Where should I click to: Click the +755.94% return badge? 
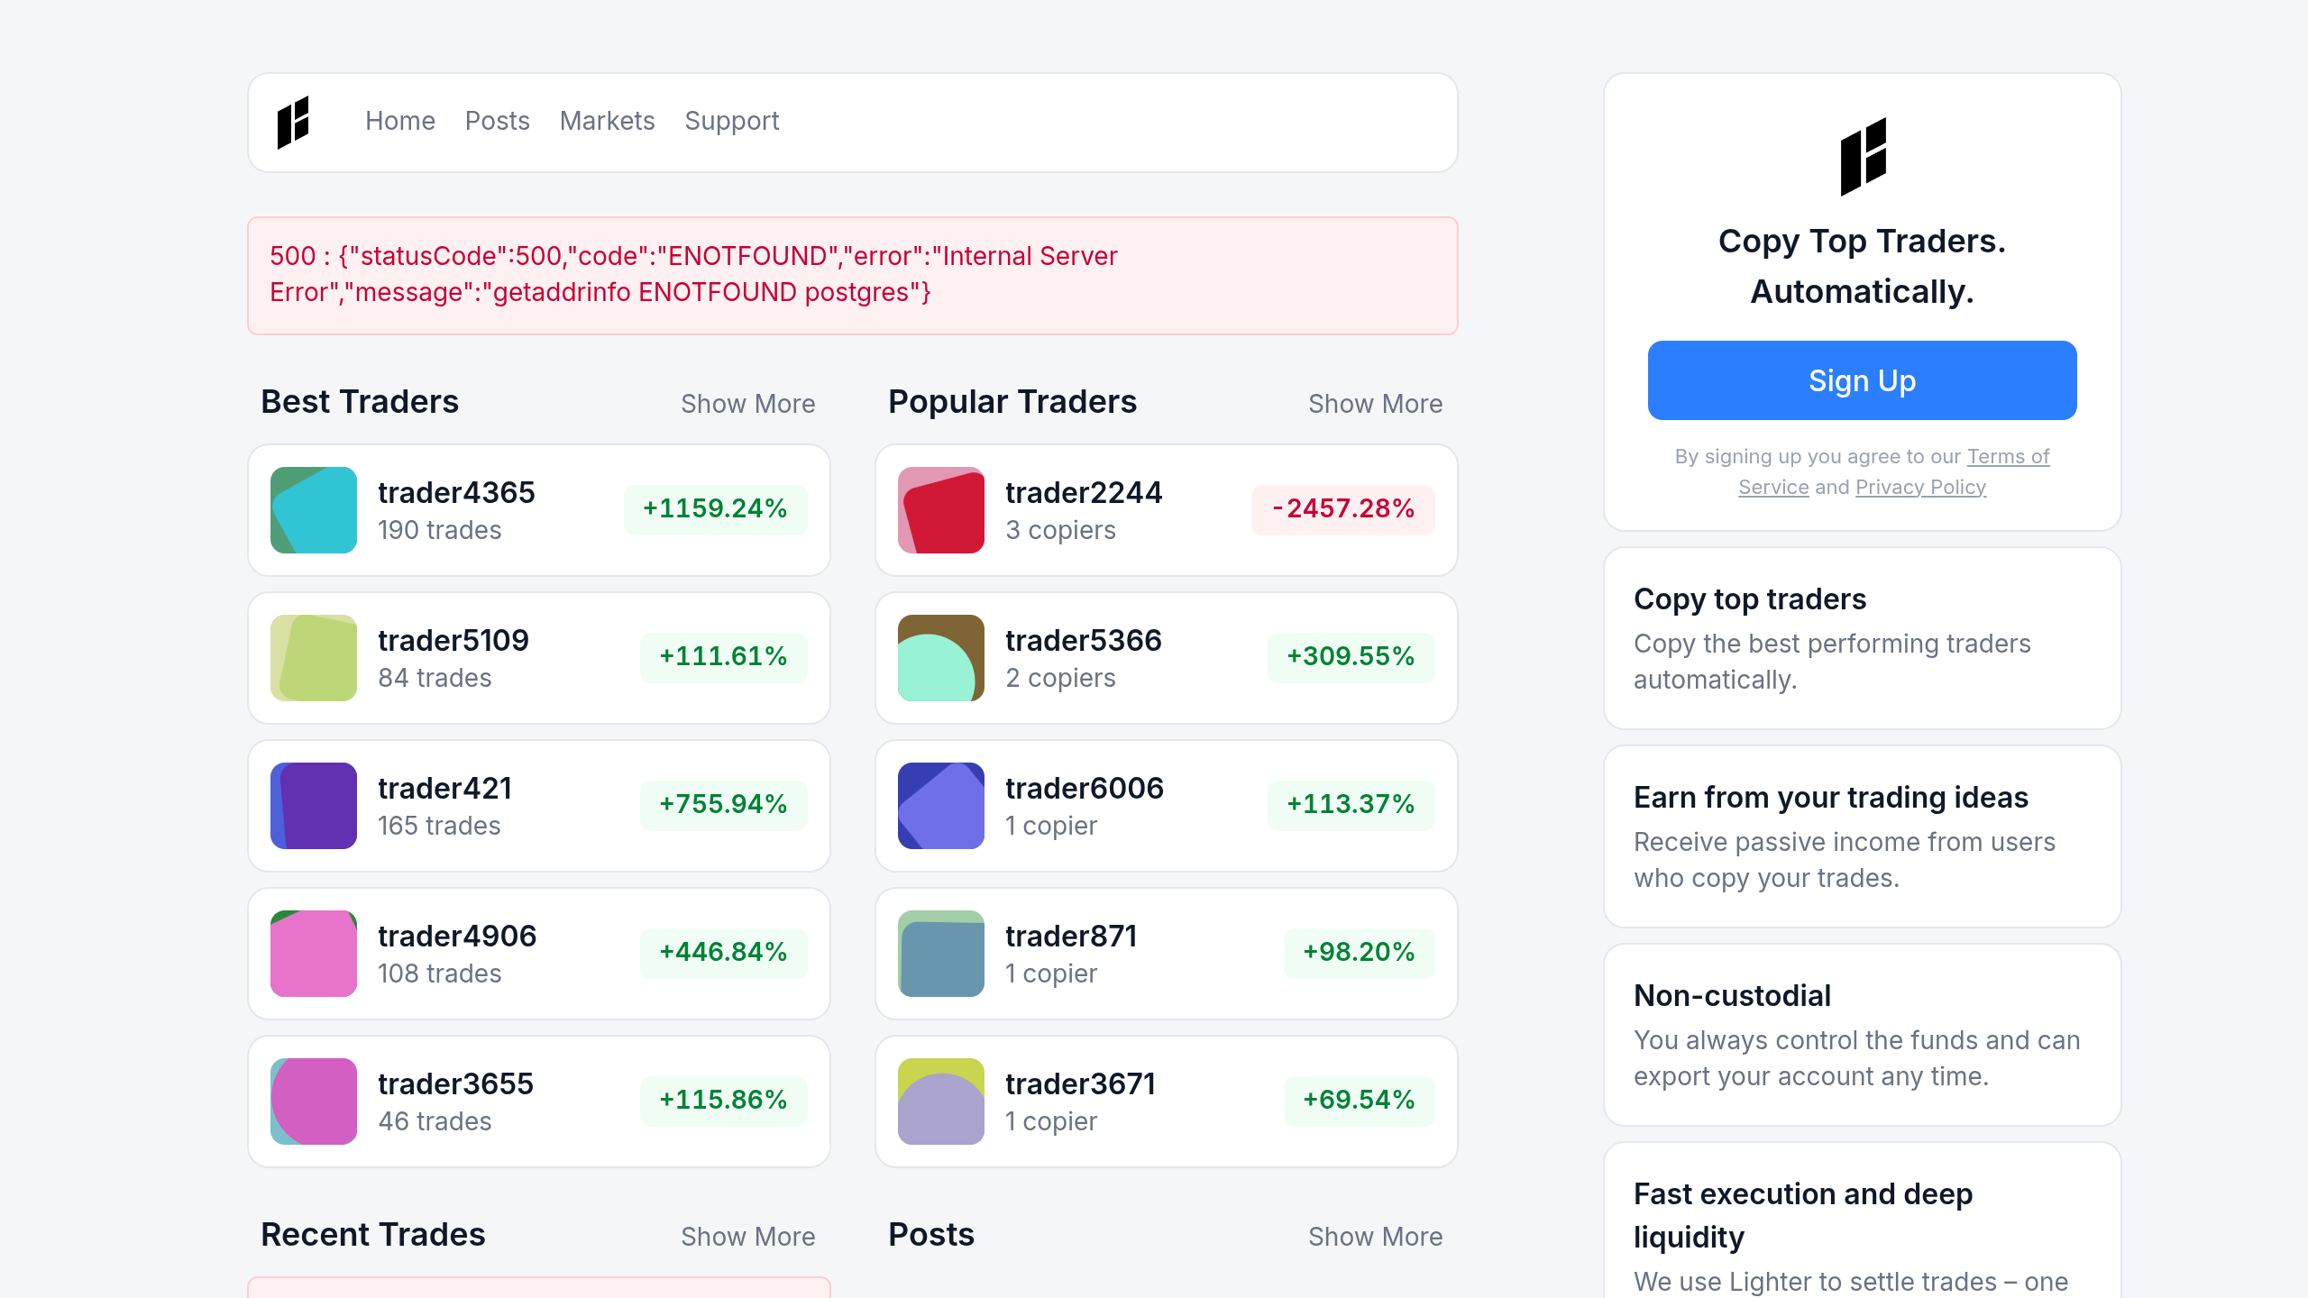click(x=724, y=805)
